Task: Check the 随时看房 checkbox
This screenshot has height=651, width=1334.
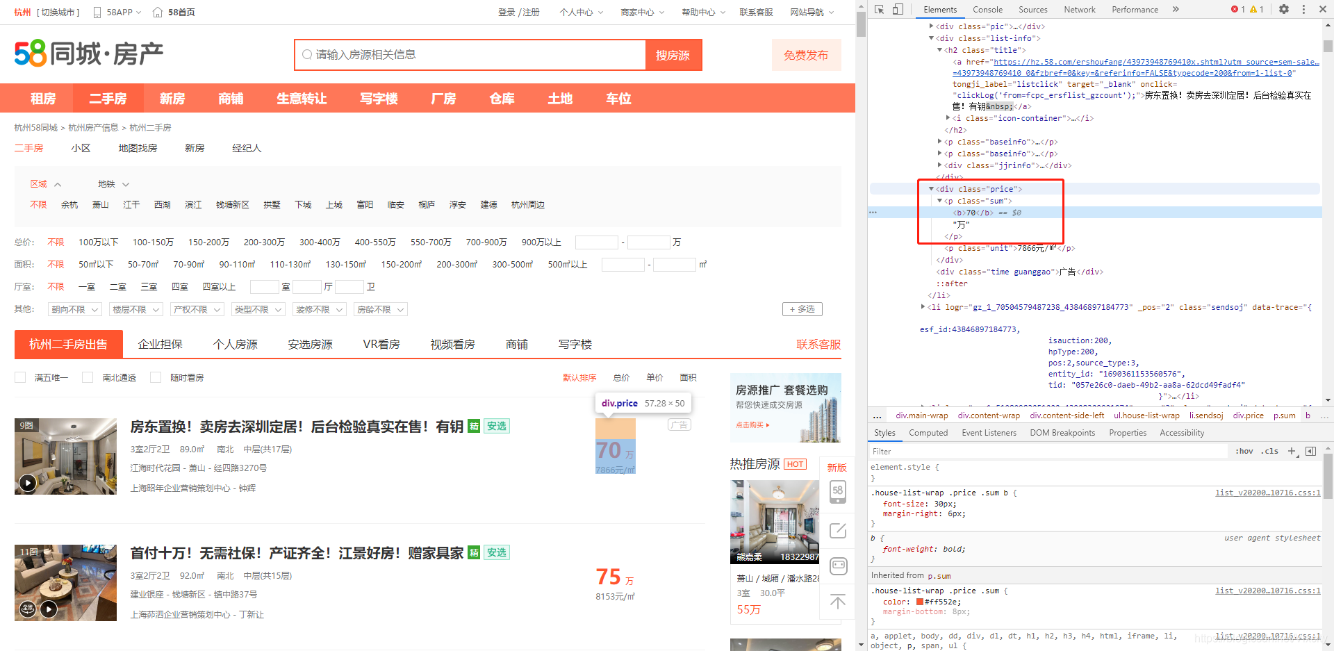Action: pyautogui.click(x=156, y=377)
